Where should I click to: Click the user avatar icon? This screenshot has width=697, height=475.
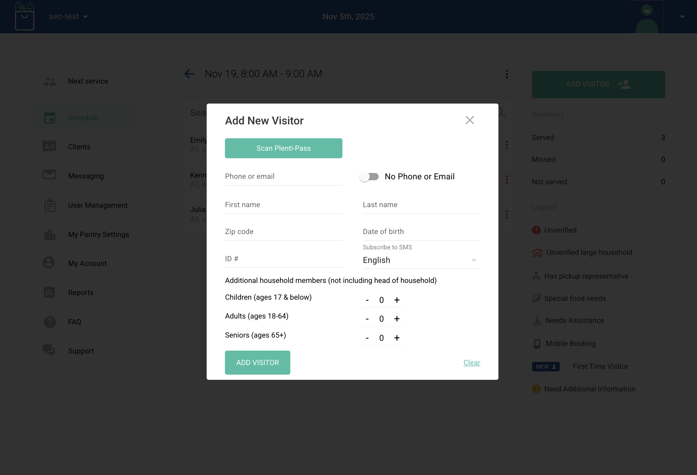click(x=647, y=19)
